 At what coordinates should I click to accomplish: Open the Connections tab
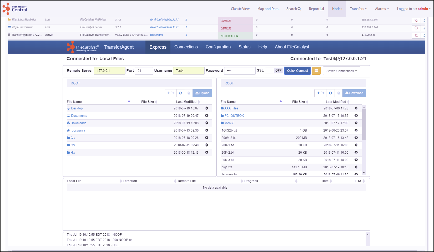coord(186,47)
